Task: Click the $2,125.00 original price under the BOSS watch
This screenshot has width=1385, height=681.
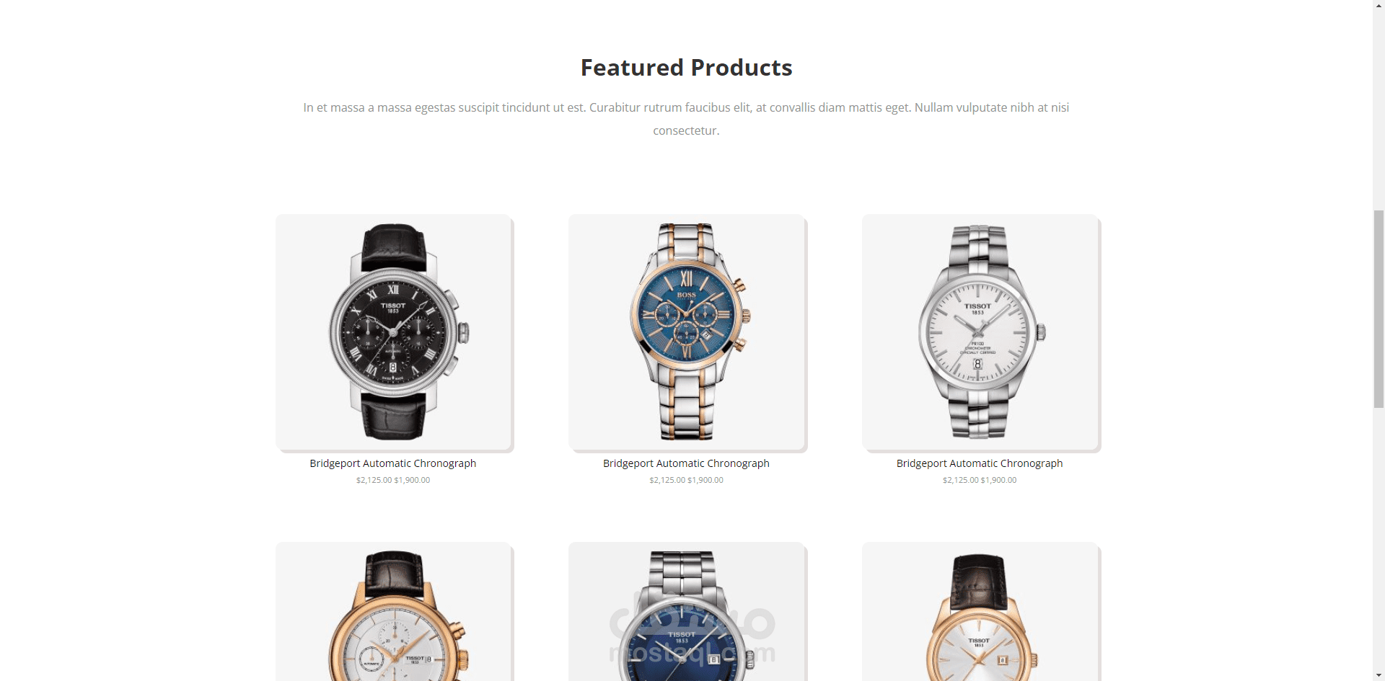Action: coord(667,480)
